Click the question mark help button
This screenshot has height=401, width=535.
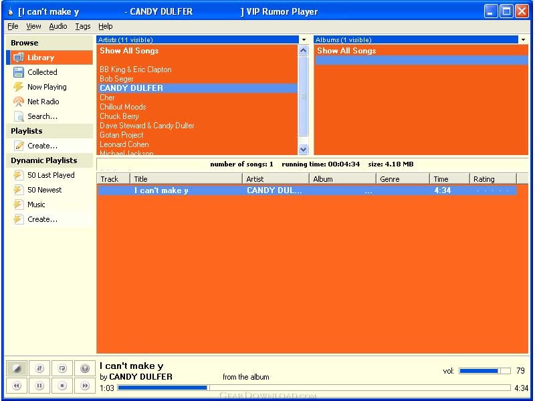tap(85, 368)
